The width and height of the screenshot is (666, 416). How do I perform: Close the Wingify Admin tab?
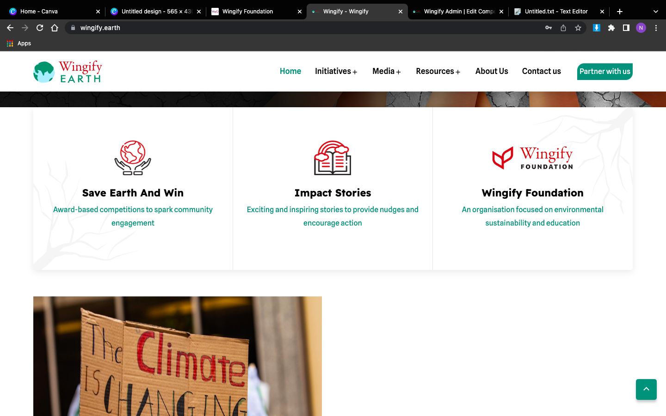501,12
